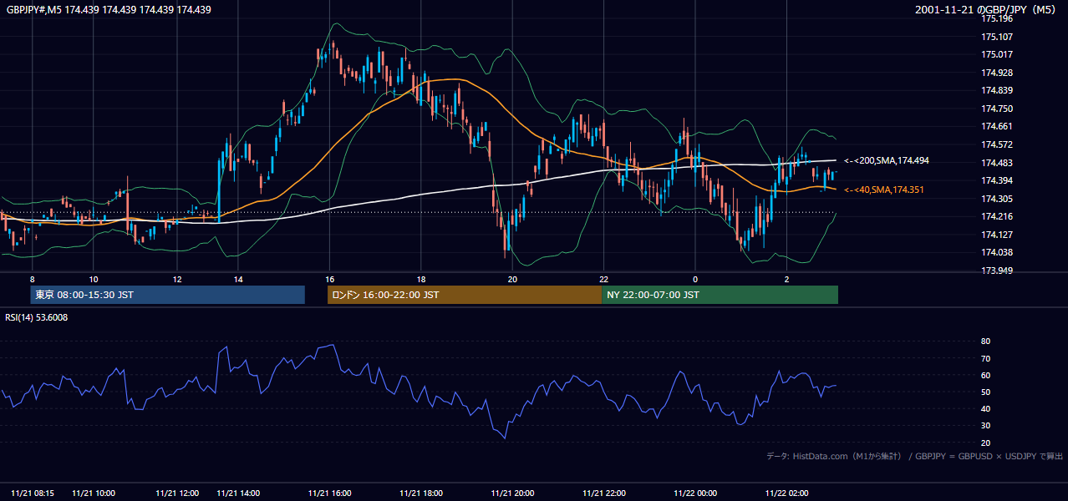Click the 11/21 16:00 date label
Image resolution: width=1068 pixels, height=501 pixels.
(x=330, y=493)
